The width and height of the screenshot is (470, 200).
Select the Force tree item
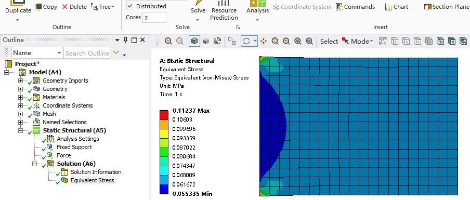click(x=63, y=155)
